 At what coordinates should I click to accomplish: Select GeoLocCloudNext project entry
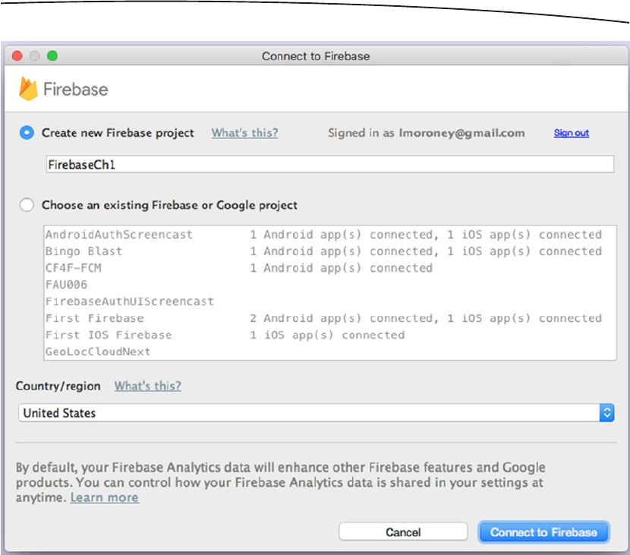[x=98, y=352]
